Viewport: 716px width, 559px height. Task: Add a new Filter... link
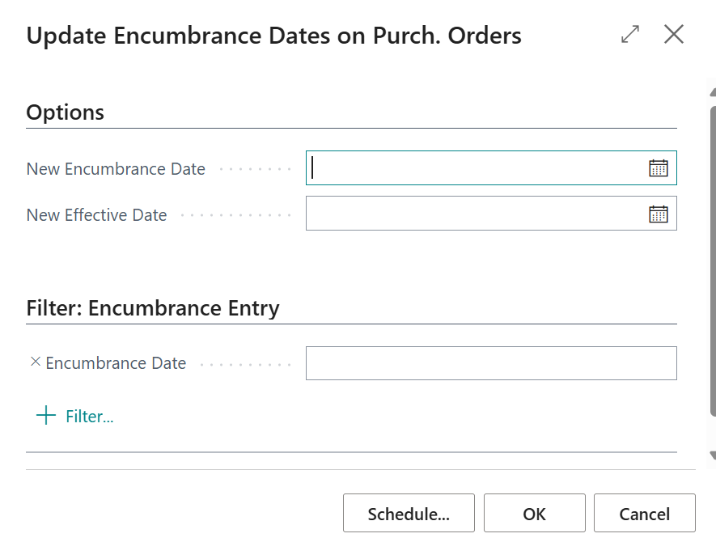pos(90,416)
